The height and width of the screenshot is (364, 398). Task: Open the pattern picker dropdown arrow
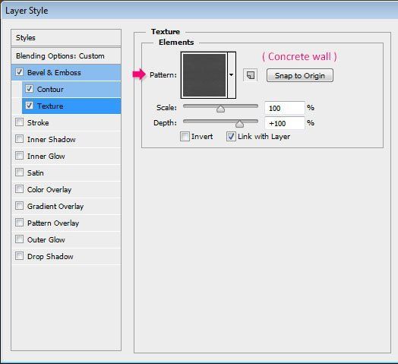(x=232, y=75)
